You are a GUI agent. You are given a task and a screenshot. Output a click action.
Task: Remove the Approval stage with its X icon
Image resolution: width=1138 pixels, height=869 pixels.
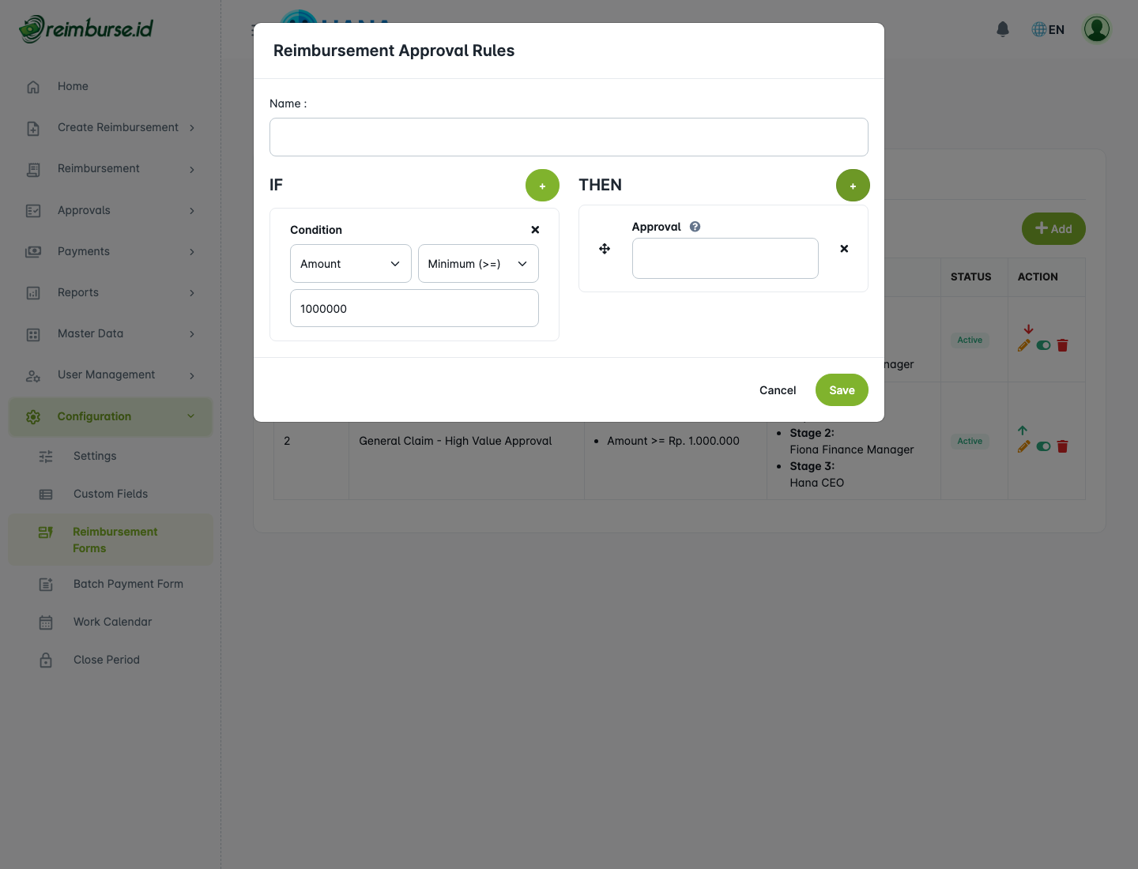pyautogui.click(x=844, y=249)
